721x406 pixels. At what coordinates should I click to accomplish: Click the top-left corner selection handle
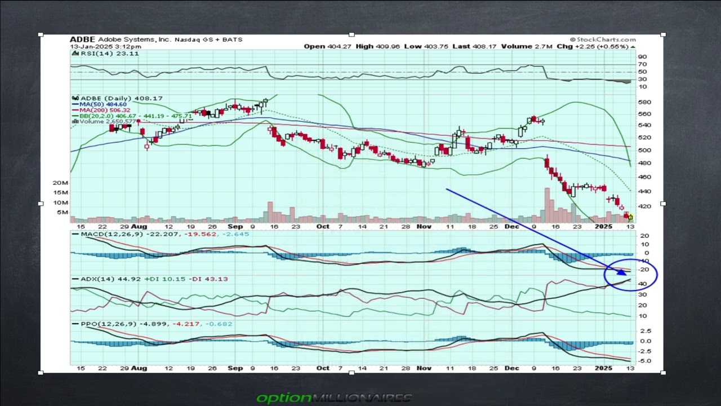(41, 35)
